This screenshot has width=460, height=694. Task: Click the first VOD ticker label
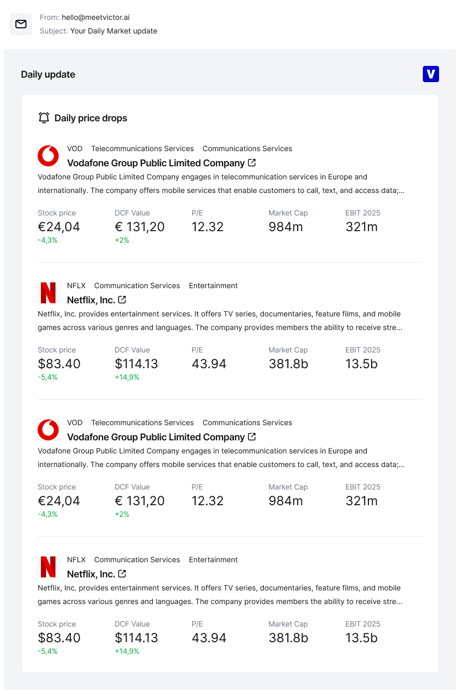pos(75,149)
